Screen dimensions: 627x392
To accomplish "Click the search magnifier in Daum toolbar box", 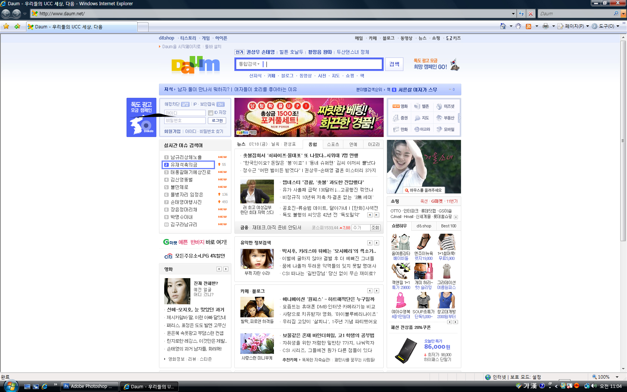I will 616,13.
